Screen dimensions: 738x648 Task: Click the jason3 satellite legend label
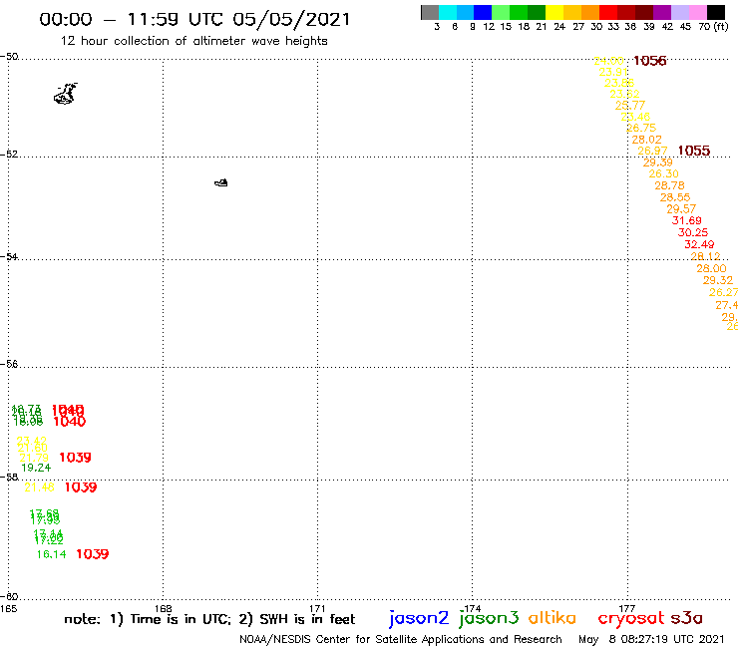[489, 619]
